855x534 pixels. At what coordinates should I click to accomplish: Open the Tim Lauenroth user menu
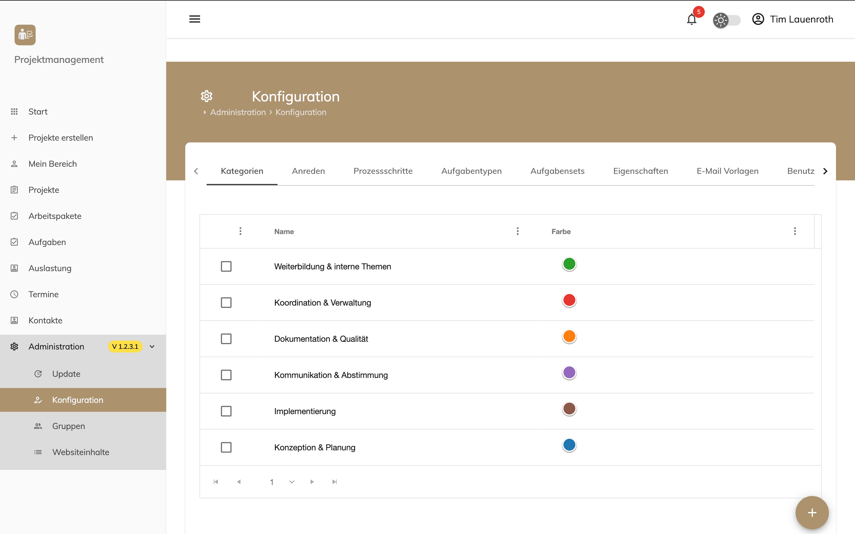(x=792, y=19)
